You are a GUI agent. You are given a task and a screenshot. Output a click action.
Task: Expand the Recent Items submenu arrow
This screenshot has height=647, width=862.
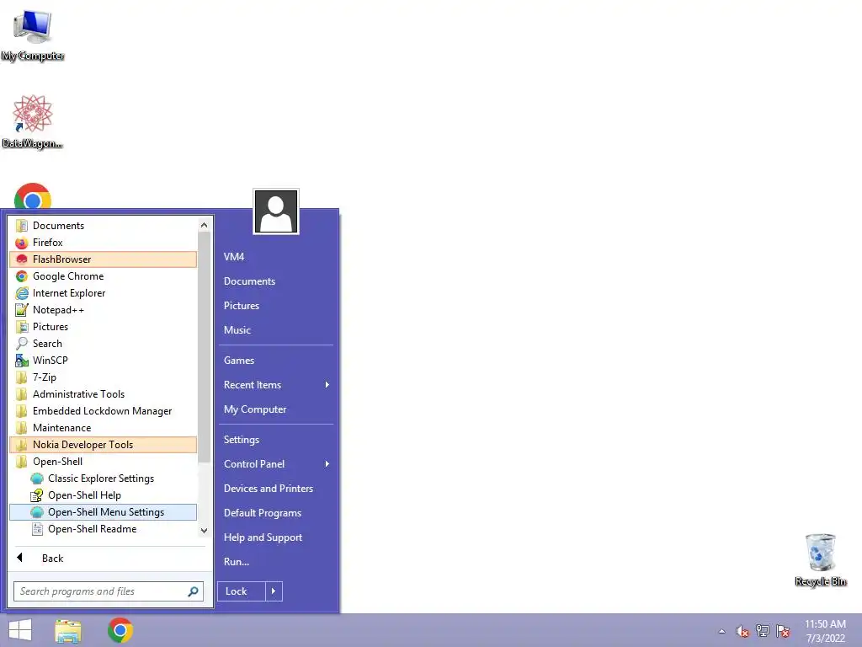pos(327,385)
